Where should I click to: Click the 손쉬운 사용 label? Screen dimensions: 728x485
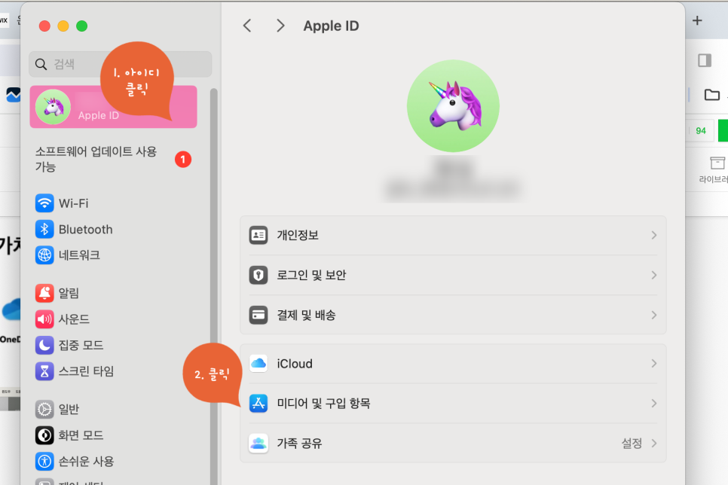pos(86,462)
